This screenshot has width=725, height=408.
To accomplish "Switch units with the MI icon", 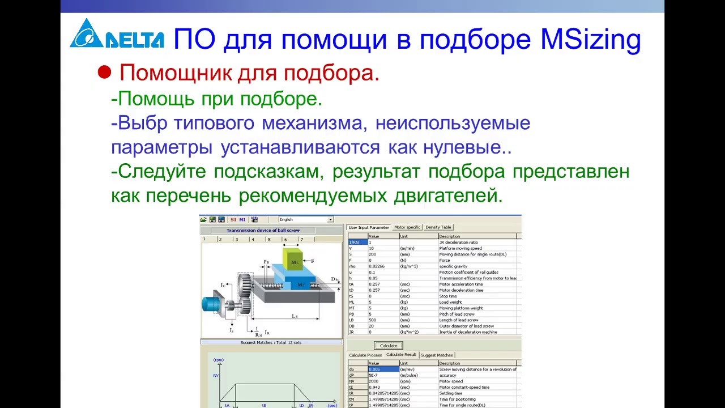I will click(242, 219).
